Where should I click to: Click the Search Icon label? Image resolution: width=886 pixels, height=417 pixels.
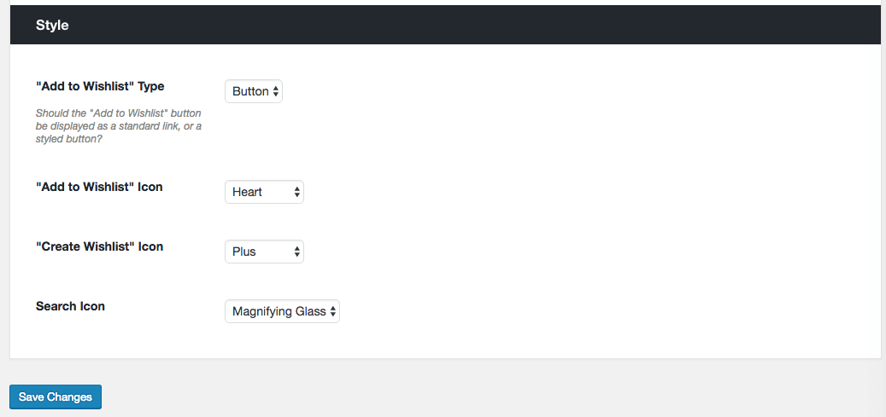(70, 306)
